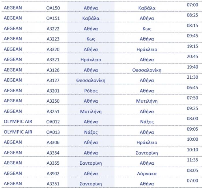This screenshot has width=202, height=188.
Task: Select flight number OA013
Action: (53, 132)
